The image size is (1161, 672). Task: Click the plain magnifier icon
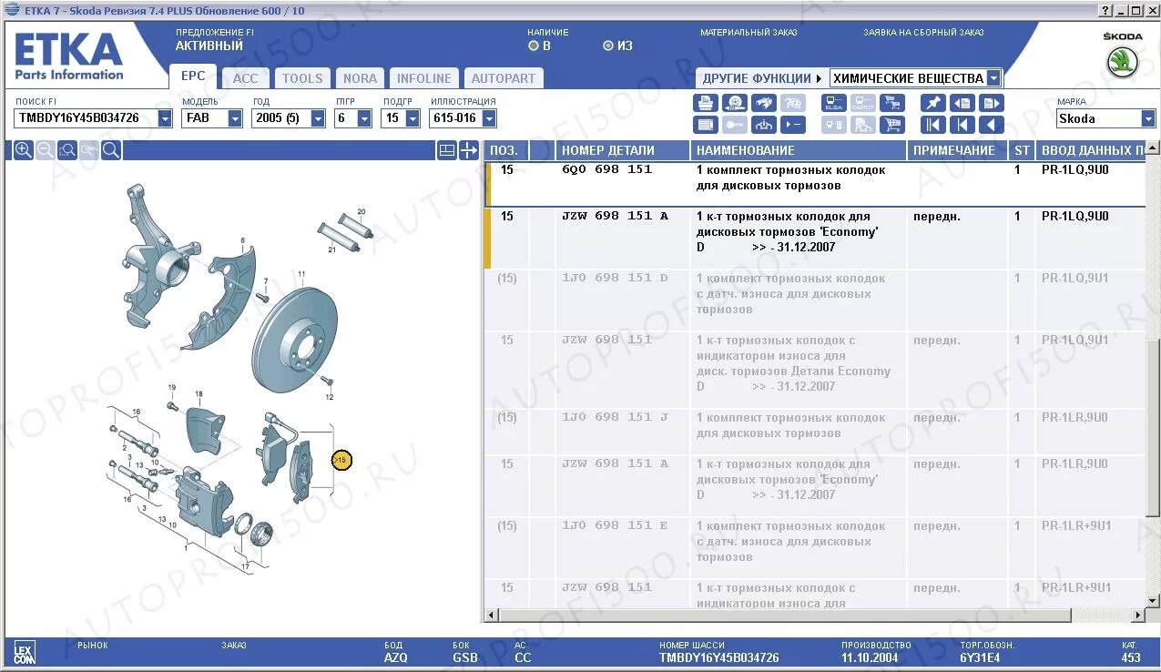pyautogui.click(x=111, y=150)
